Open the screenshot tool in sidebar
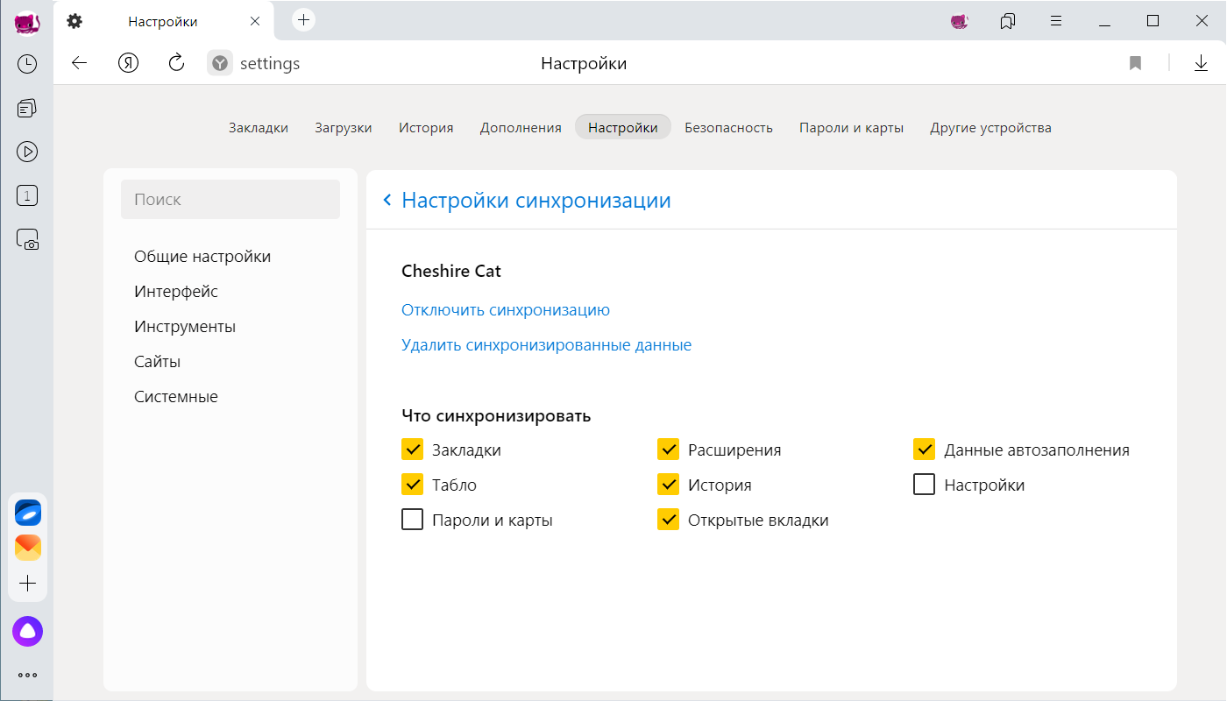The image size is (1227, 701). click(x=27, y=239)
